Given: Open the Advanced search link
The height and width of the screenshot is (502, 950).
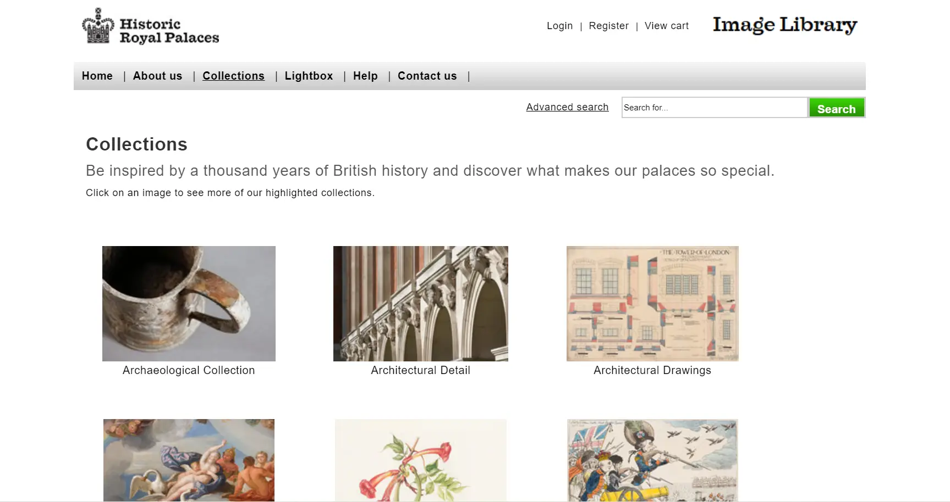Looking at the screenshot, I should click(567, 107).
